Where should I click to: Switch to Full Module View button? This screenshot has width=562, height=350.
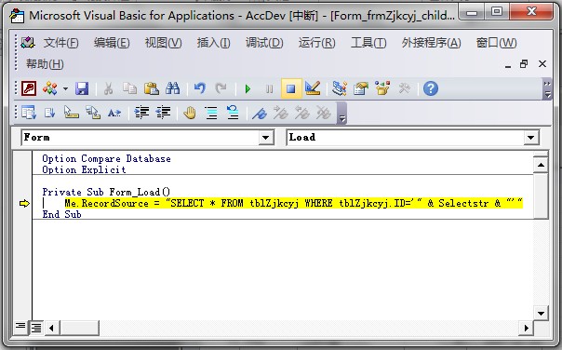click(x=36, y=327)
